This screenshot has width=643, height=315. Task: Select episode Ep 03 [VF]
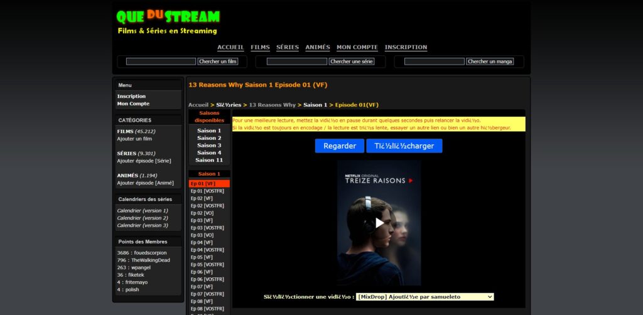coord(202,220)
